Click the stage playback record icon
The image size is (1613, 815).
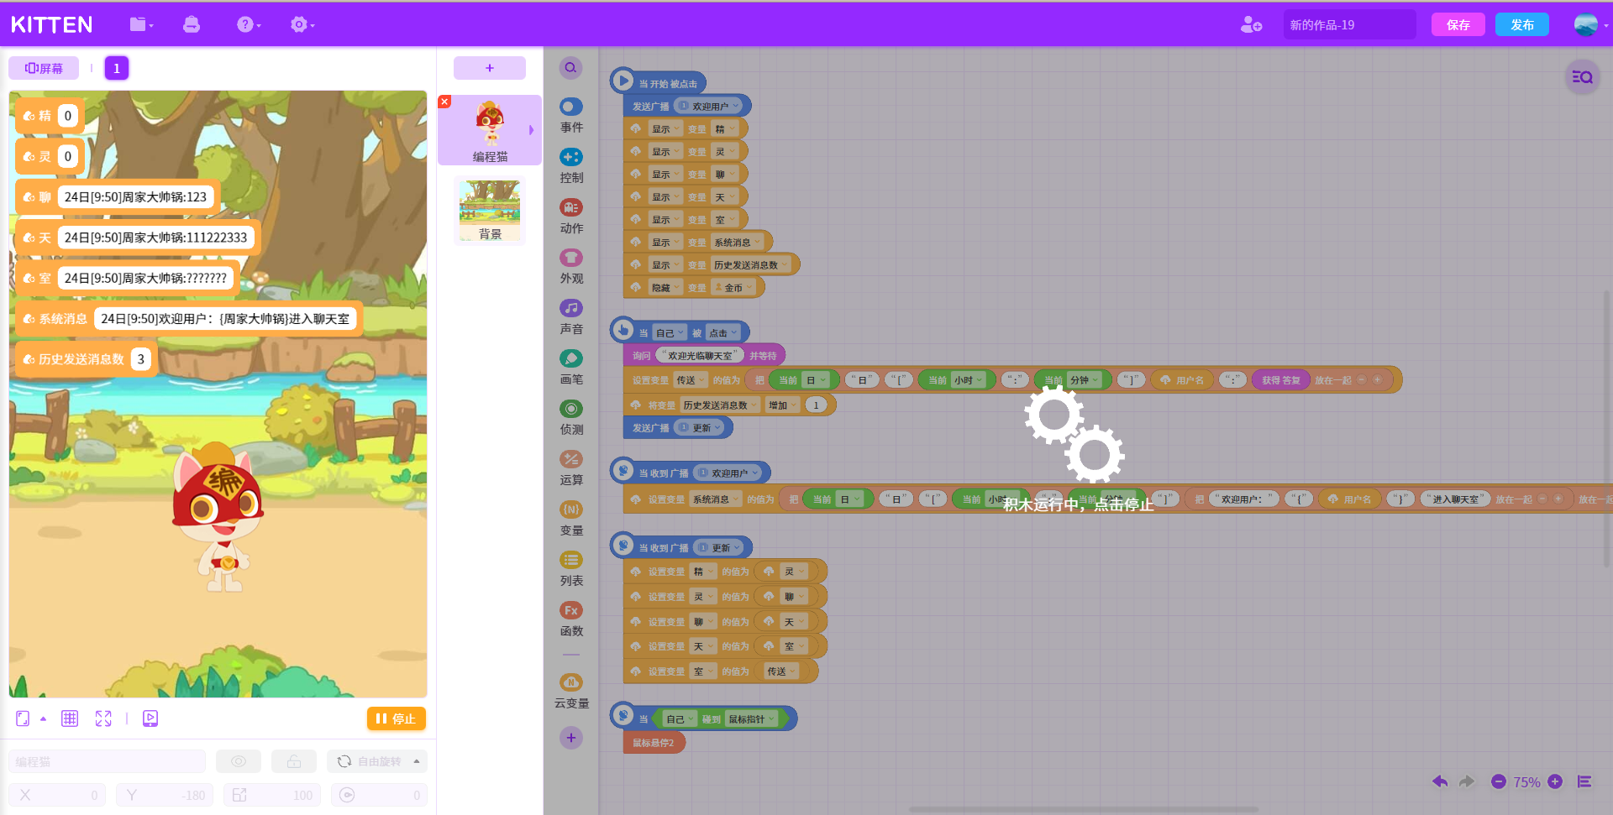[150, 718]
